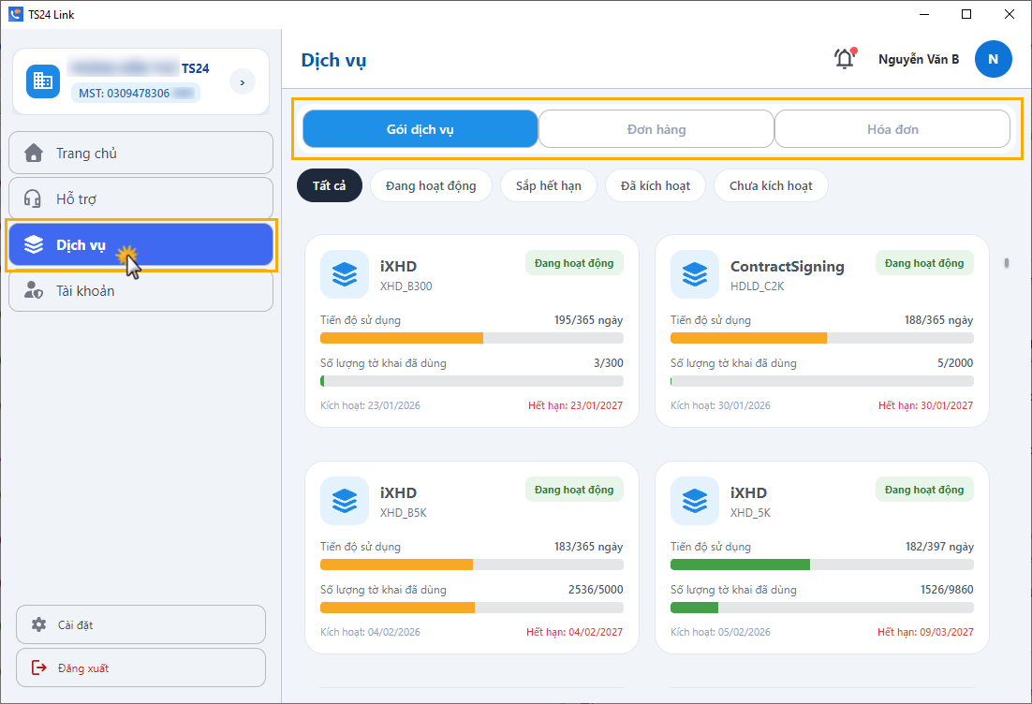Viewport: 1032px width, 704px height.
Task: Click Đăng xuất to log out
Action: (x=140, y=667)
